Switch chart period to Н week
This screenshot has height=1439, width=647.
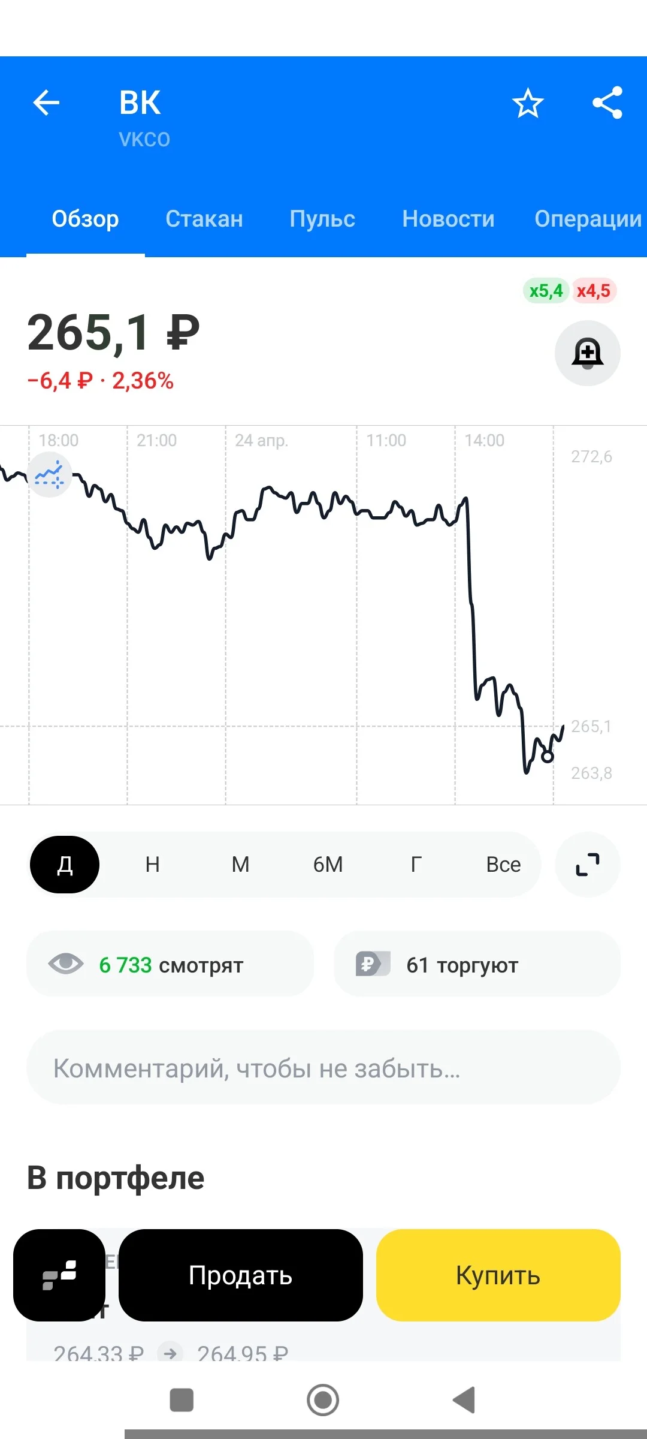pos(153,864)
